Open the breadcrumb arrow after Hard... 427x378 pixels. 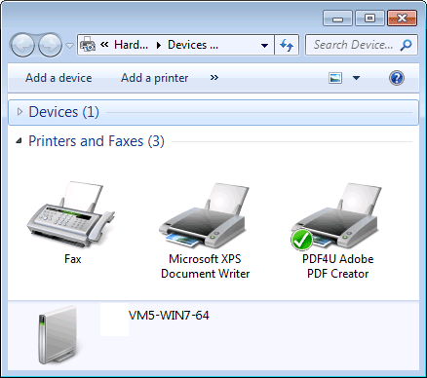(x=159, y=45)
